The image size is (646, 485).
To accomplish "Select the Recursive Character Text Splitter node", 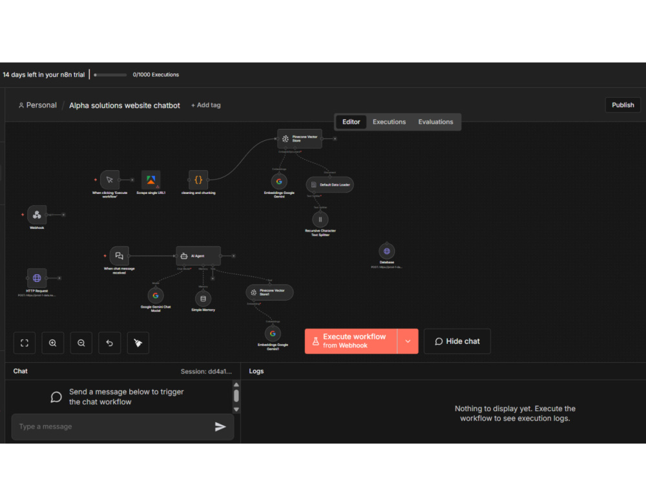I will pos(320,219).
